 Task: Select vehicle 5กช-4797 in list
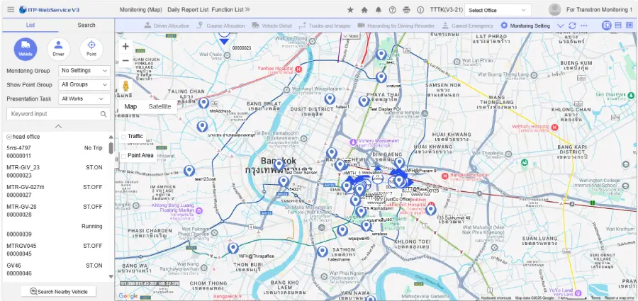[55, 152]
